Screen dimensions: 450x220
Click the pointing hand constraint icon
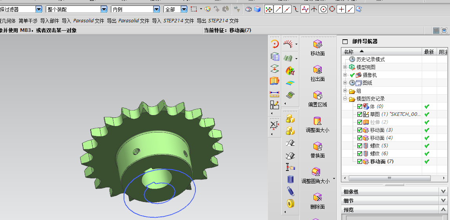(x=290, y=167)
